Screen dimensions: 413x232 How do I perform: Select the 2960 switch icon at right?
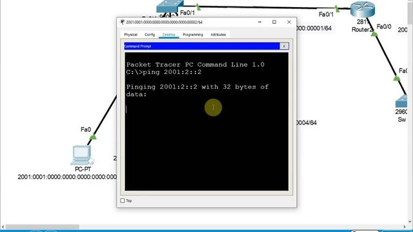click(x=401, y=102)
